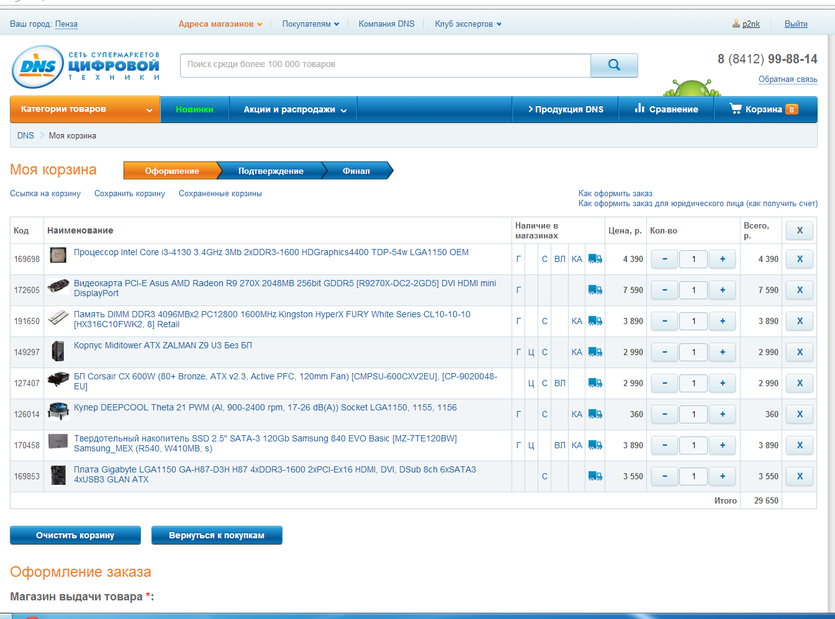Click delivery truck icon for Intel Core i3-4130

pyautogui.click(x=595, y=259)
